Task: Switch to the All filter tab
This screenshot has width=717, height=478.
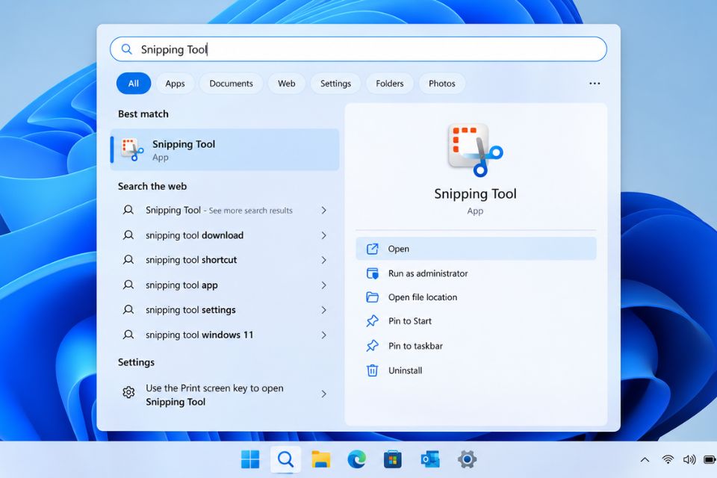Action: pos(134,83)
